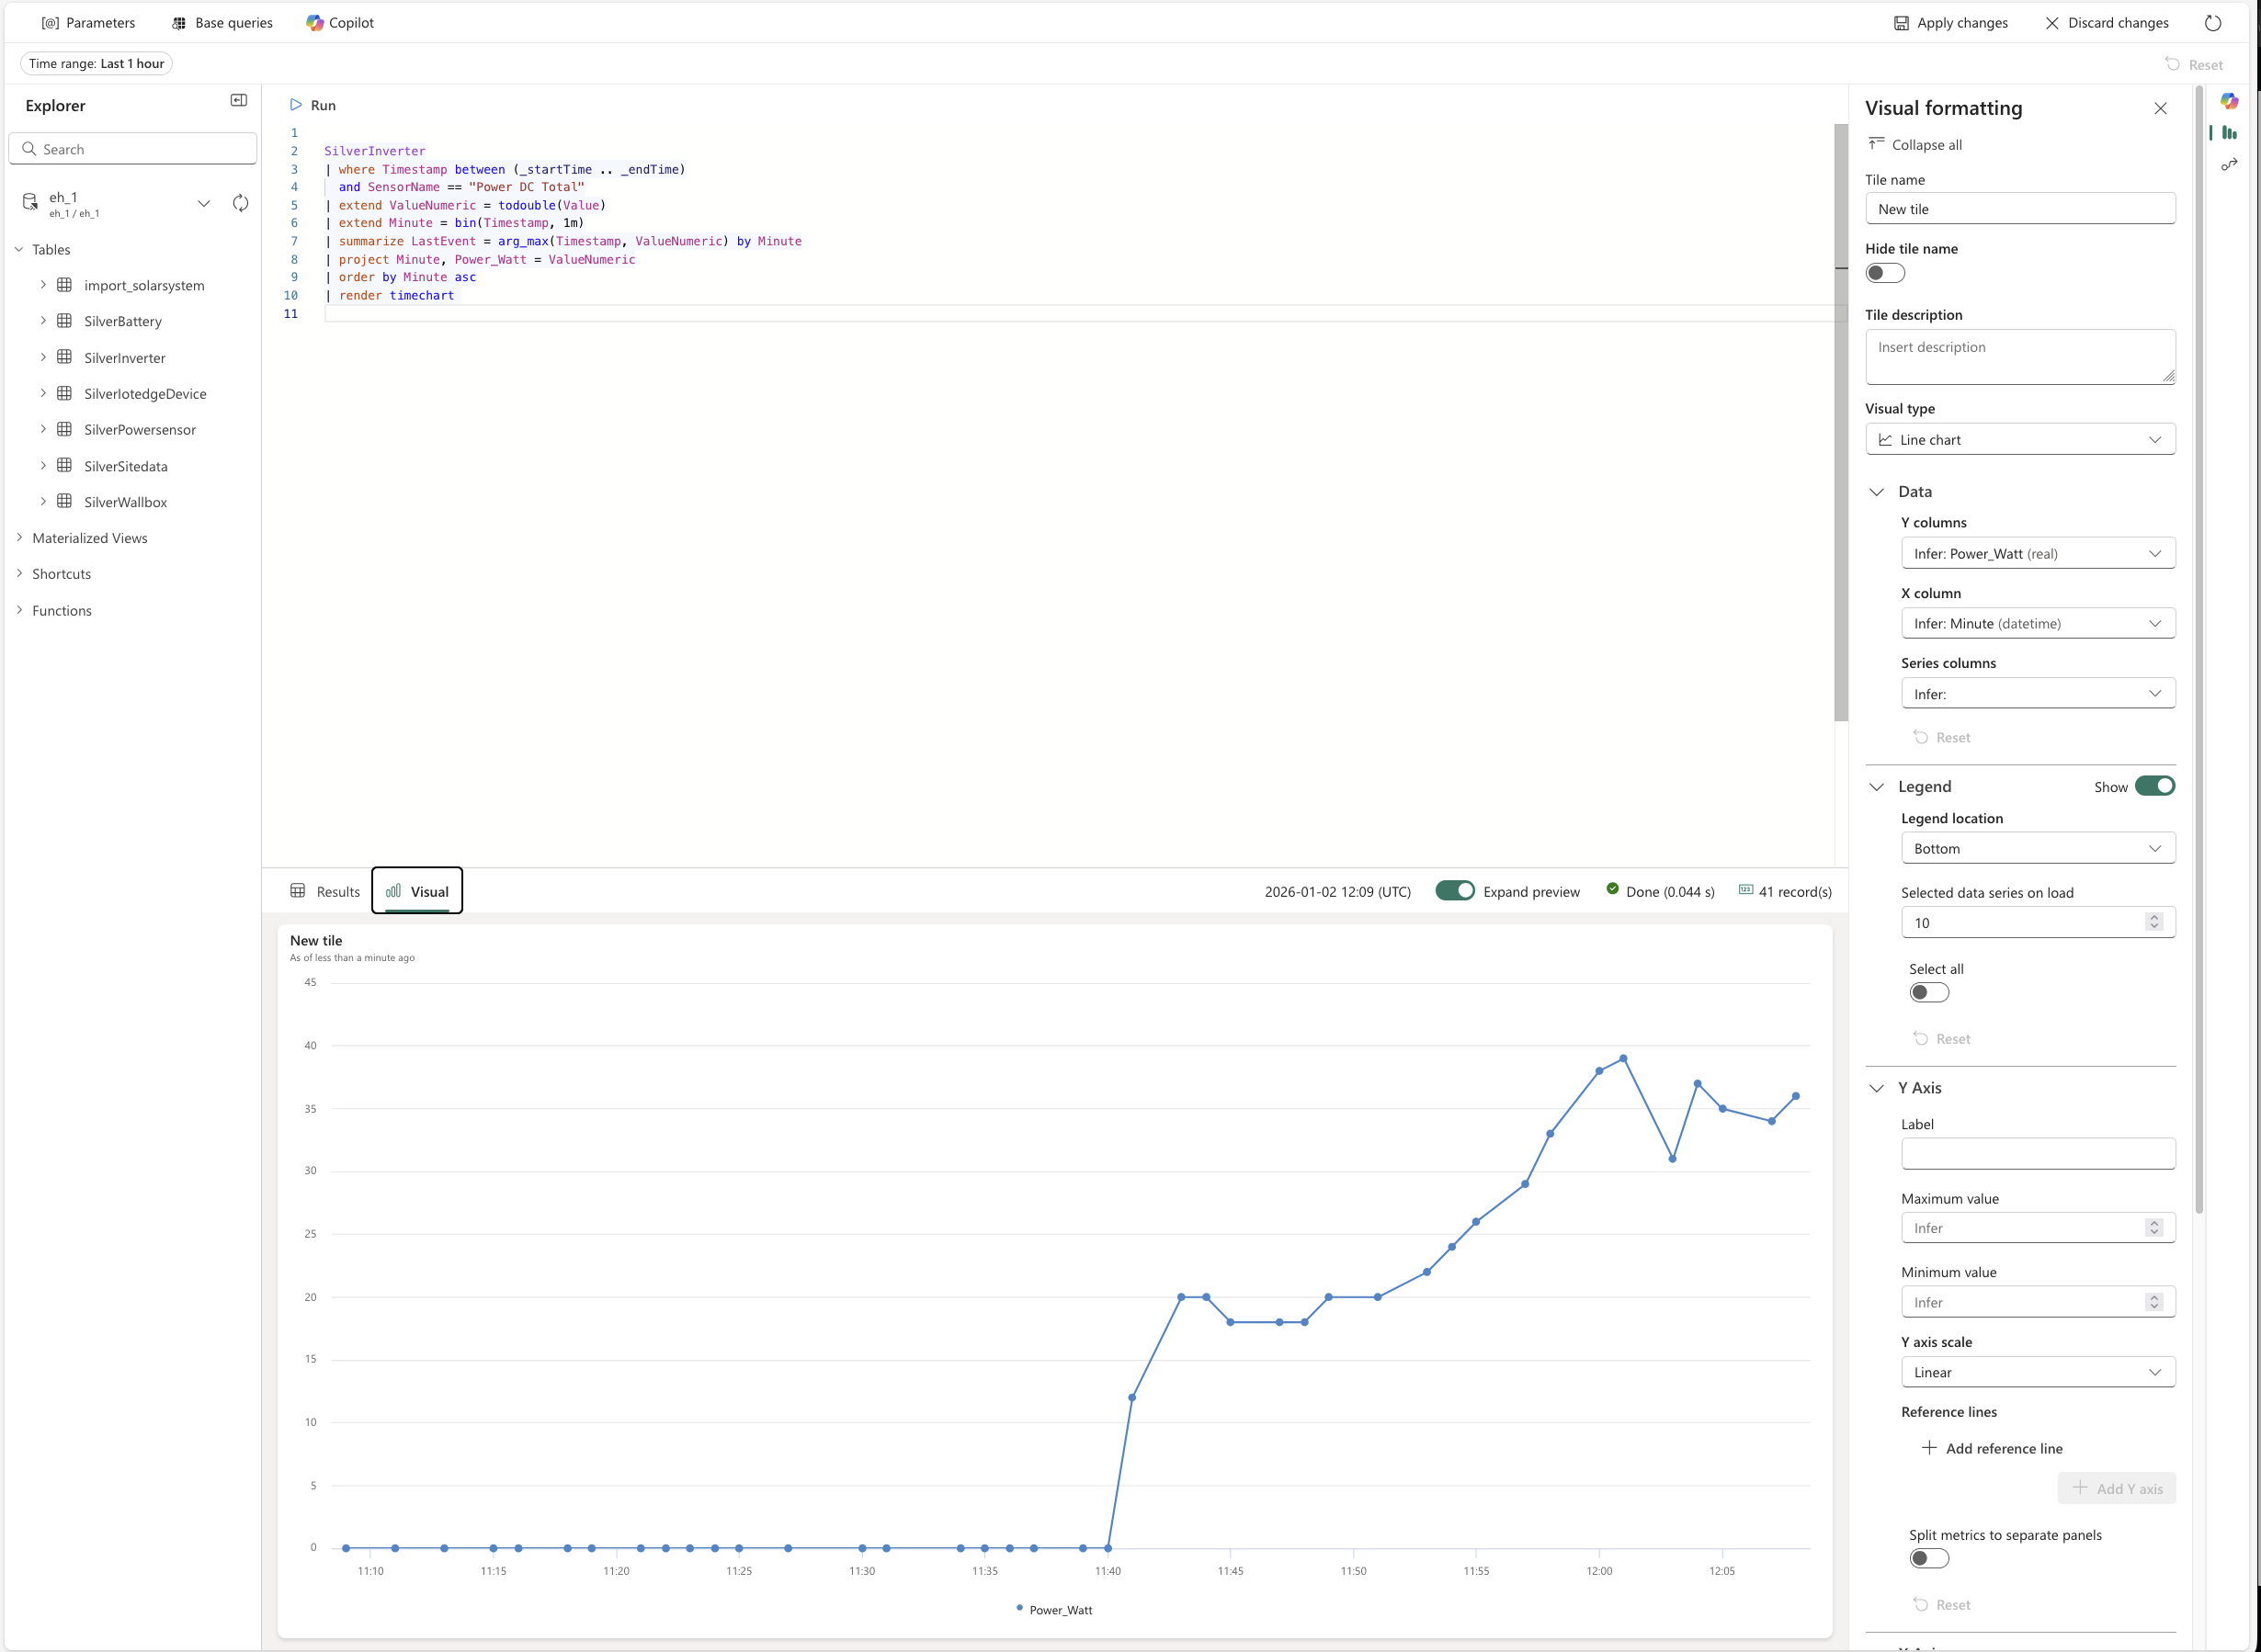Click the Collapse all icon

click(x=1876, y=144)
